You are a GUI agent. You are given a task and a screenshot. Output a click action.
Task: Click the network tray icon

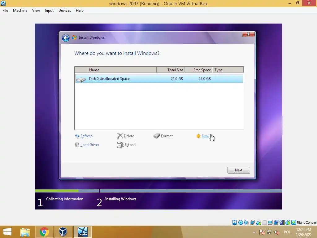pos(269,232)
